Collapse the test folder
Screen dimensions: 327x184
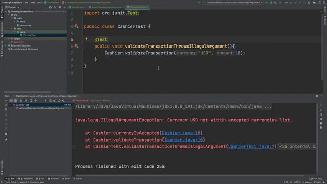pos(12,29)
